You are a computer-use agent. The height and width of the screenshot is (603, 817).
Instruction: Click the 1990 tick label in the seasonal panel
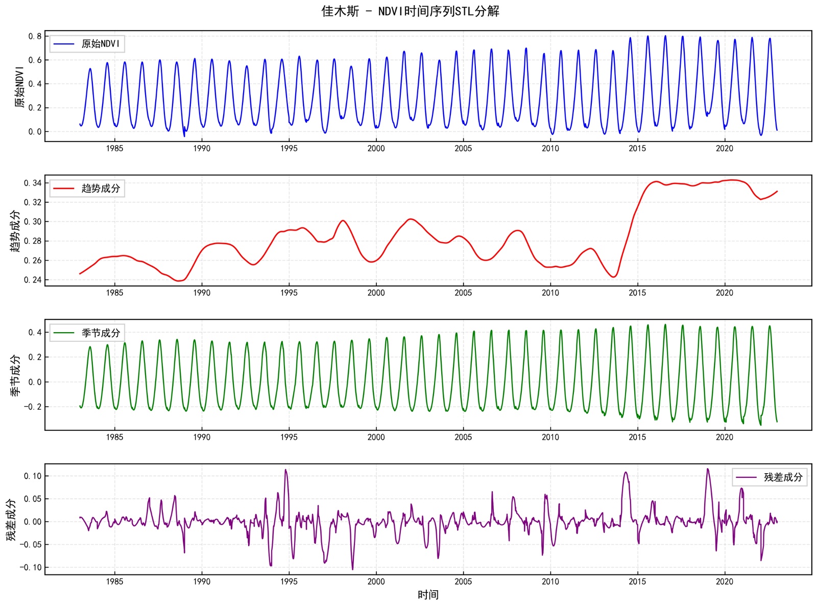(202, 437)
